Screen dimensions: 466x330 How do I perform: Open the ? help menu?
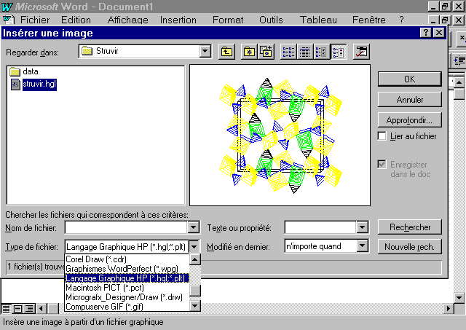pos(401,20)
